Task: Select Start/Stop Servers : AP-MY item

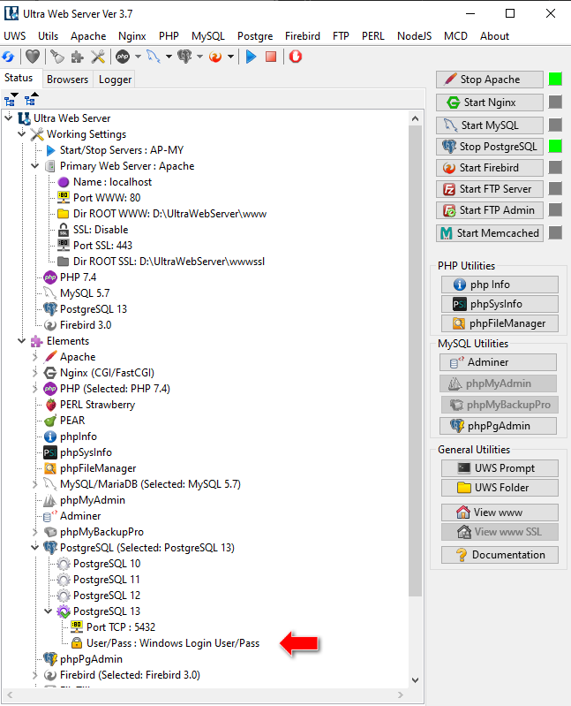Action: pyautogui.click(x=122, y=150)
